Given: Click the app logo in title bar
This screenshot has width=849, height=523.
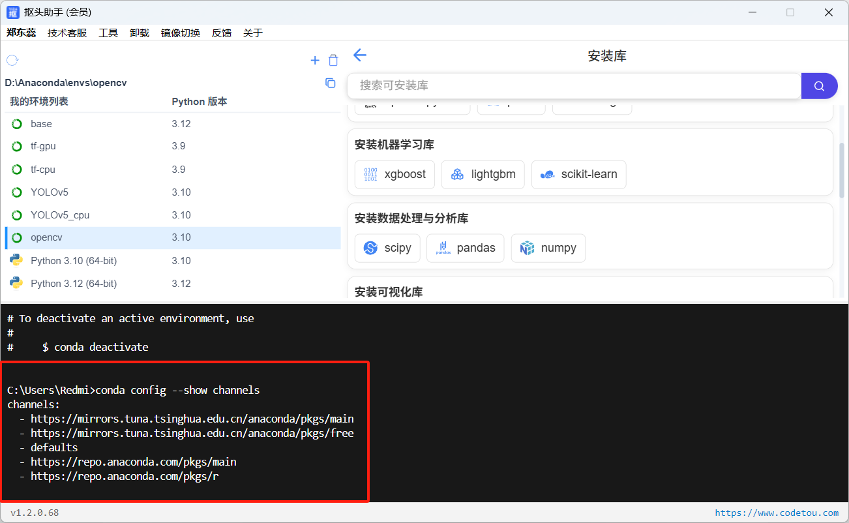Looking at the screenshot, I should point(12,12).
